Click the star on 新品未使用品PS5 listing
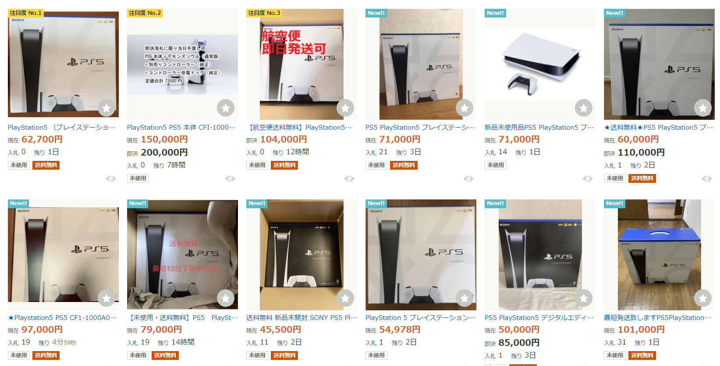This screenshot has height=366, width=720. (x=583, y=108)
